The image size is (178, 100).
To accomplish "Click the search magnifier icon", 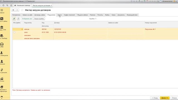I will (x=7, y=5).
